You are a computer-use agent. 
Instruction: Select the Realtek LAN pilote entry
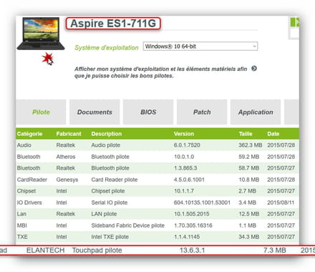point(157,214)
